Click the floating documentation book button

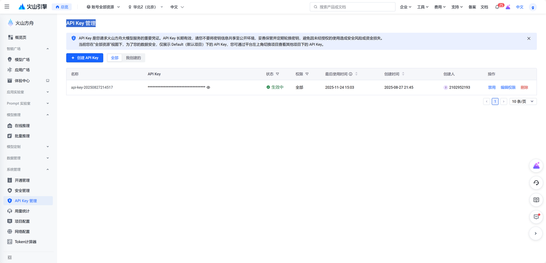pyautogui.click(x=536, y=200)
